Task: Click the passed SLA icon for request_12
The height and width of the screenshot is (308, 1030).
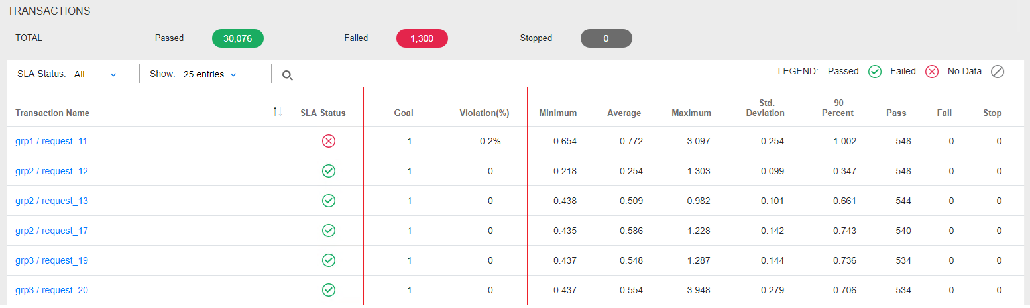Action: pyautogui.click(x=328, y=171)
